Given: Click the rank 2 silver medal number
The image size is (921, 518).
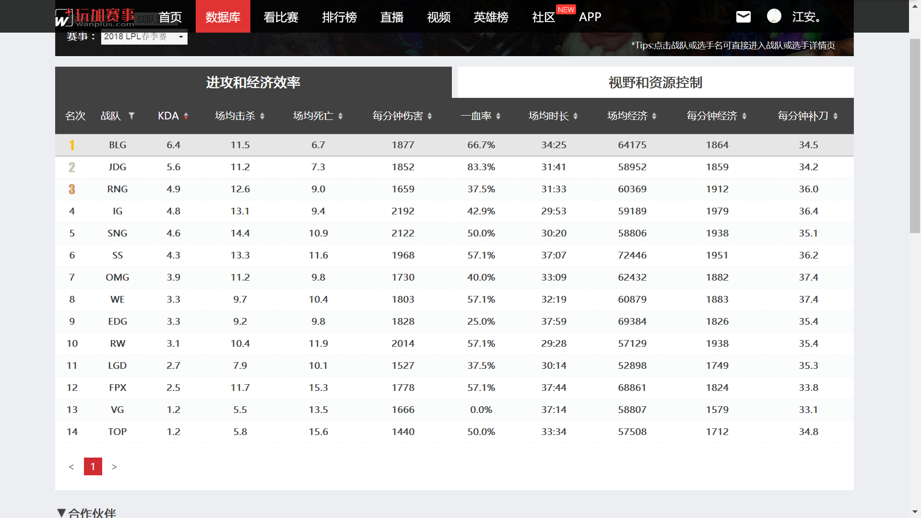Looking at the screenshot, I should click(x=72, y=167).
